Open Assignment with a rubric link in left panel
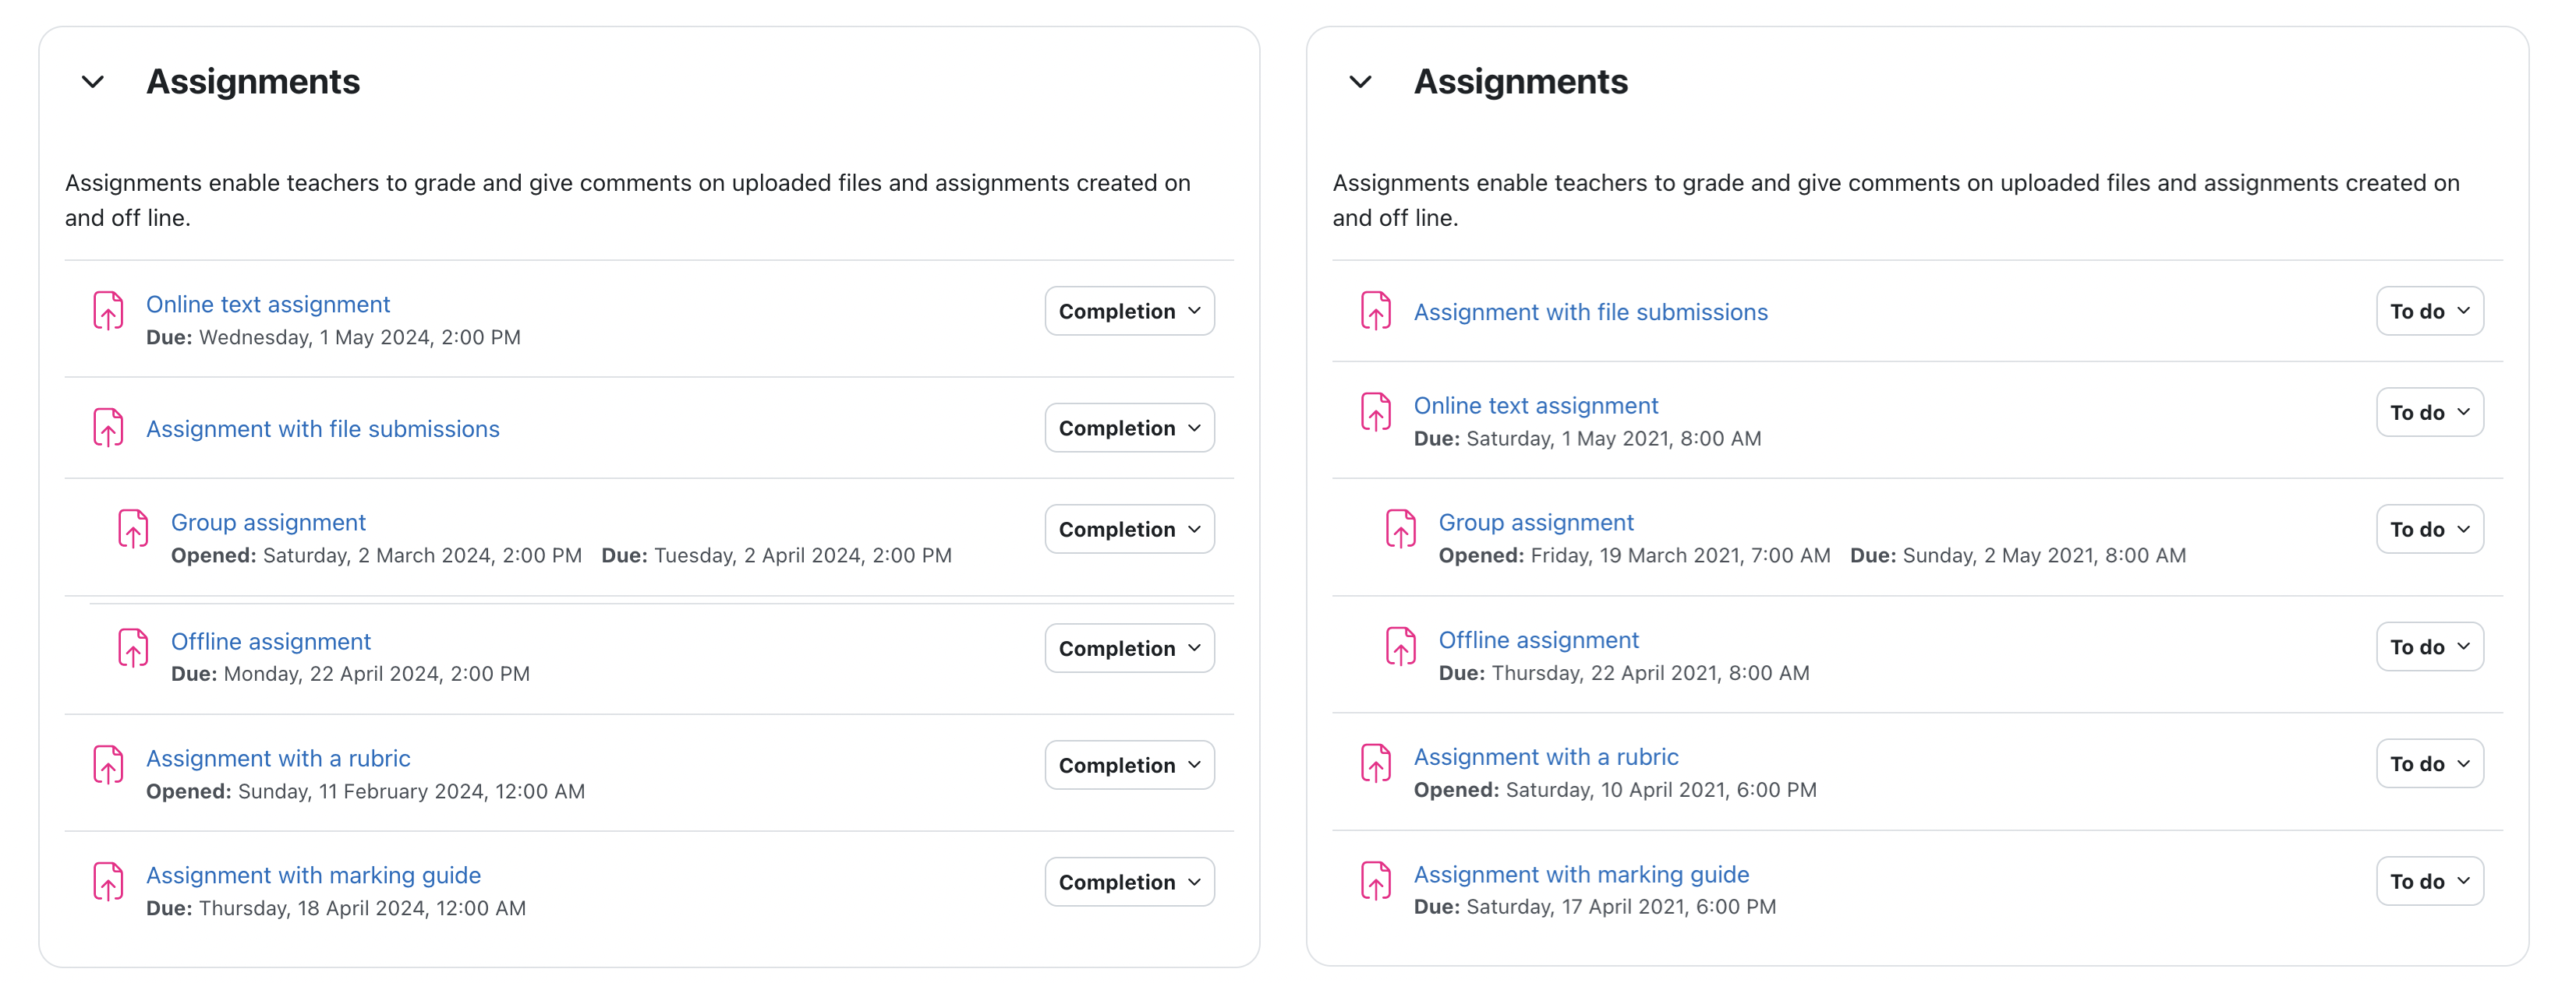Viewport: 2576px width, 983px height. coord(278,758)
